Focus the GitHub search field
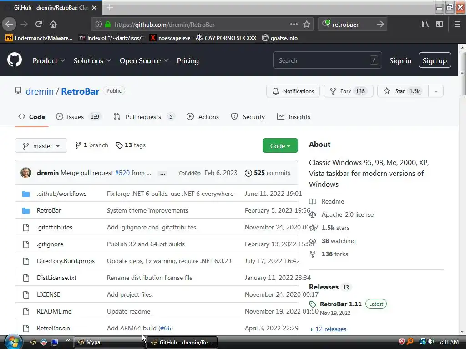Screen dimensions: 466x349 pos(328,60)
